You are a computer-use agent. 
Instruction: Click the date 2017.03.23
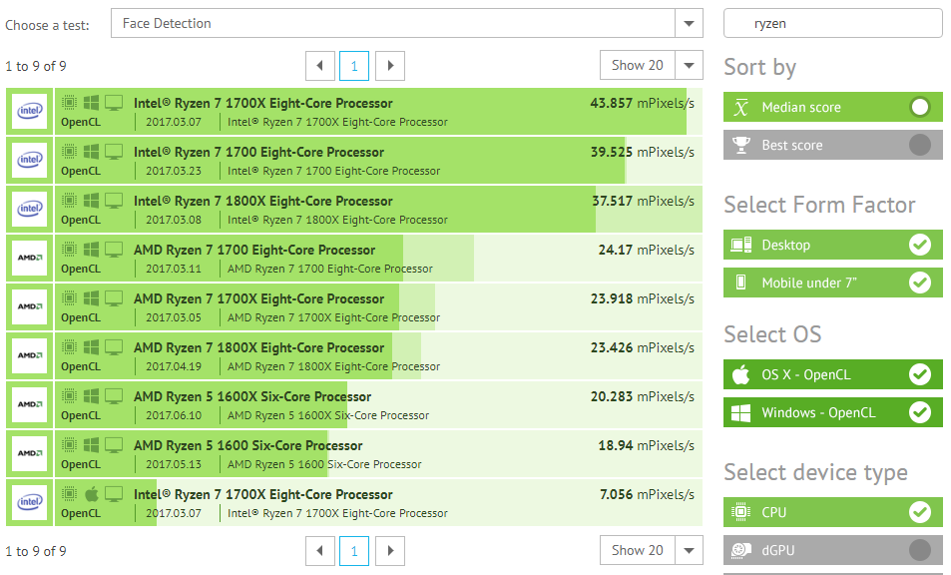pos(174,171)
